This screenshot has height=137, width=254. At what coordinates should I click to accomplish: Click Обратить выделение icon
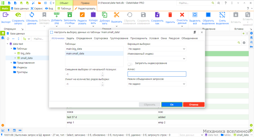(x=208, y=15)
